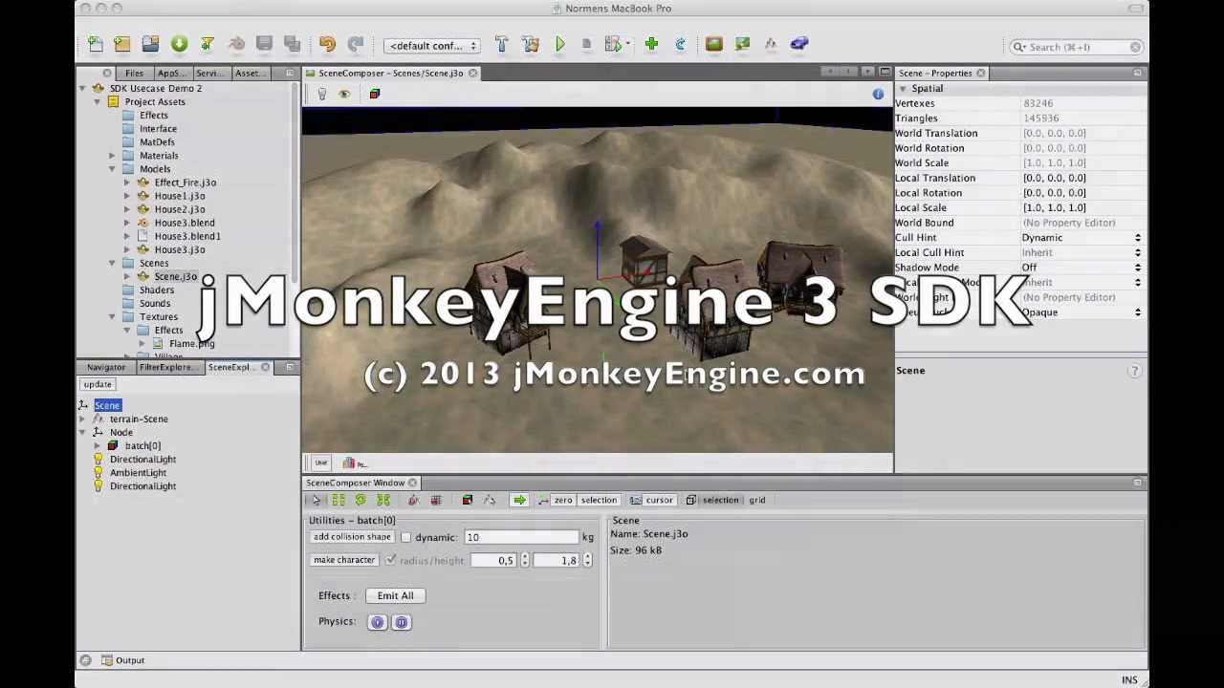
Task: Toggle the light bulb in scene toolbar
Action: click(322, 94)
